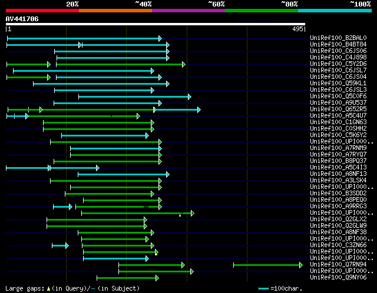This screenshot has width=377, height=293.
Task: Click the cyan alignment bar of UniRef100_C6JSL7
Action: tap(84, 71)
